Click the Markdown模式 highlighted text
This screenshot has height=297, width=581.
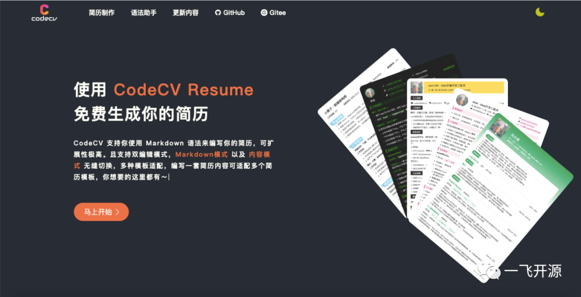(x=202, y=154)
